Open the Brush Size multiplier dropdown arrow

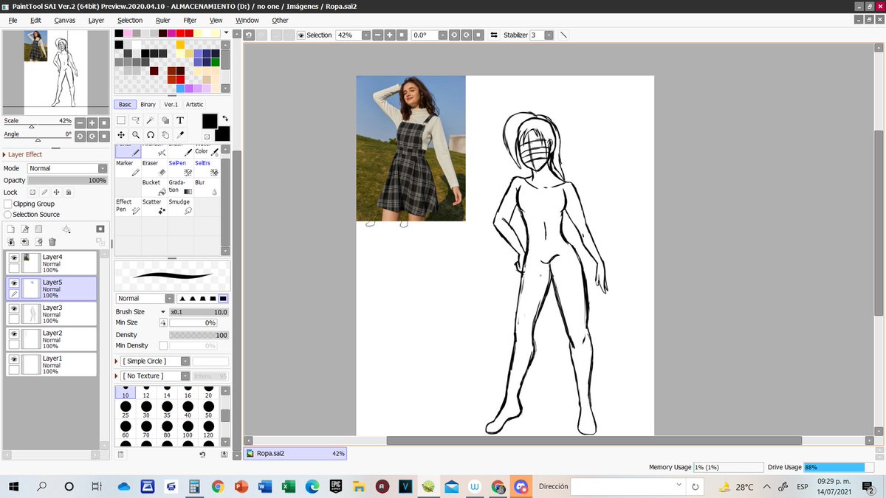point(163,312)
